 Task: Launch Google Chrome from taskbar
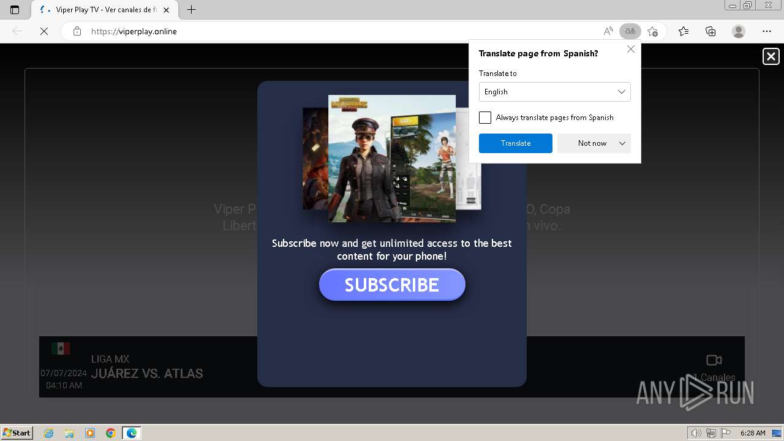tap(111, 433)
